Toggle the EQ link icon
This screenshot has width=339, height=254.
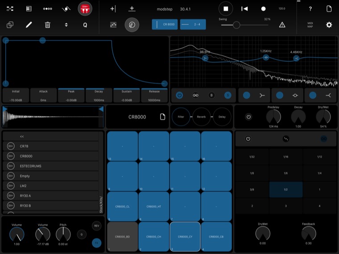tap(195, 95)
